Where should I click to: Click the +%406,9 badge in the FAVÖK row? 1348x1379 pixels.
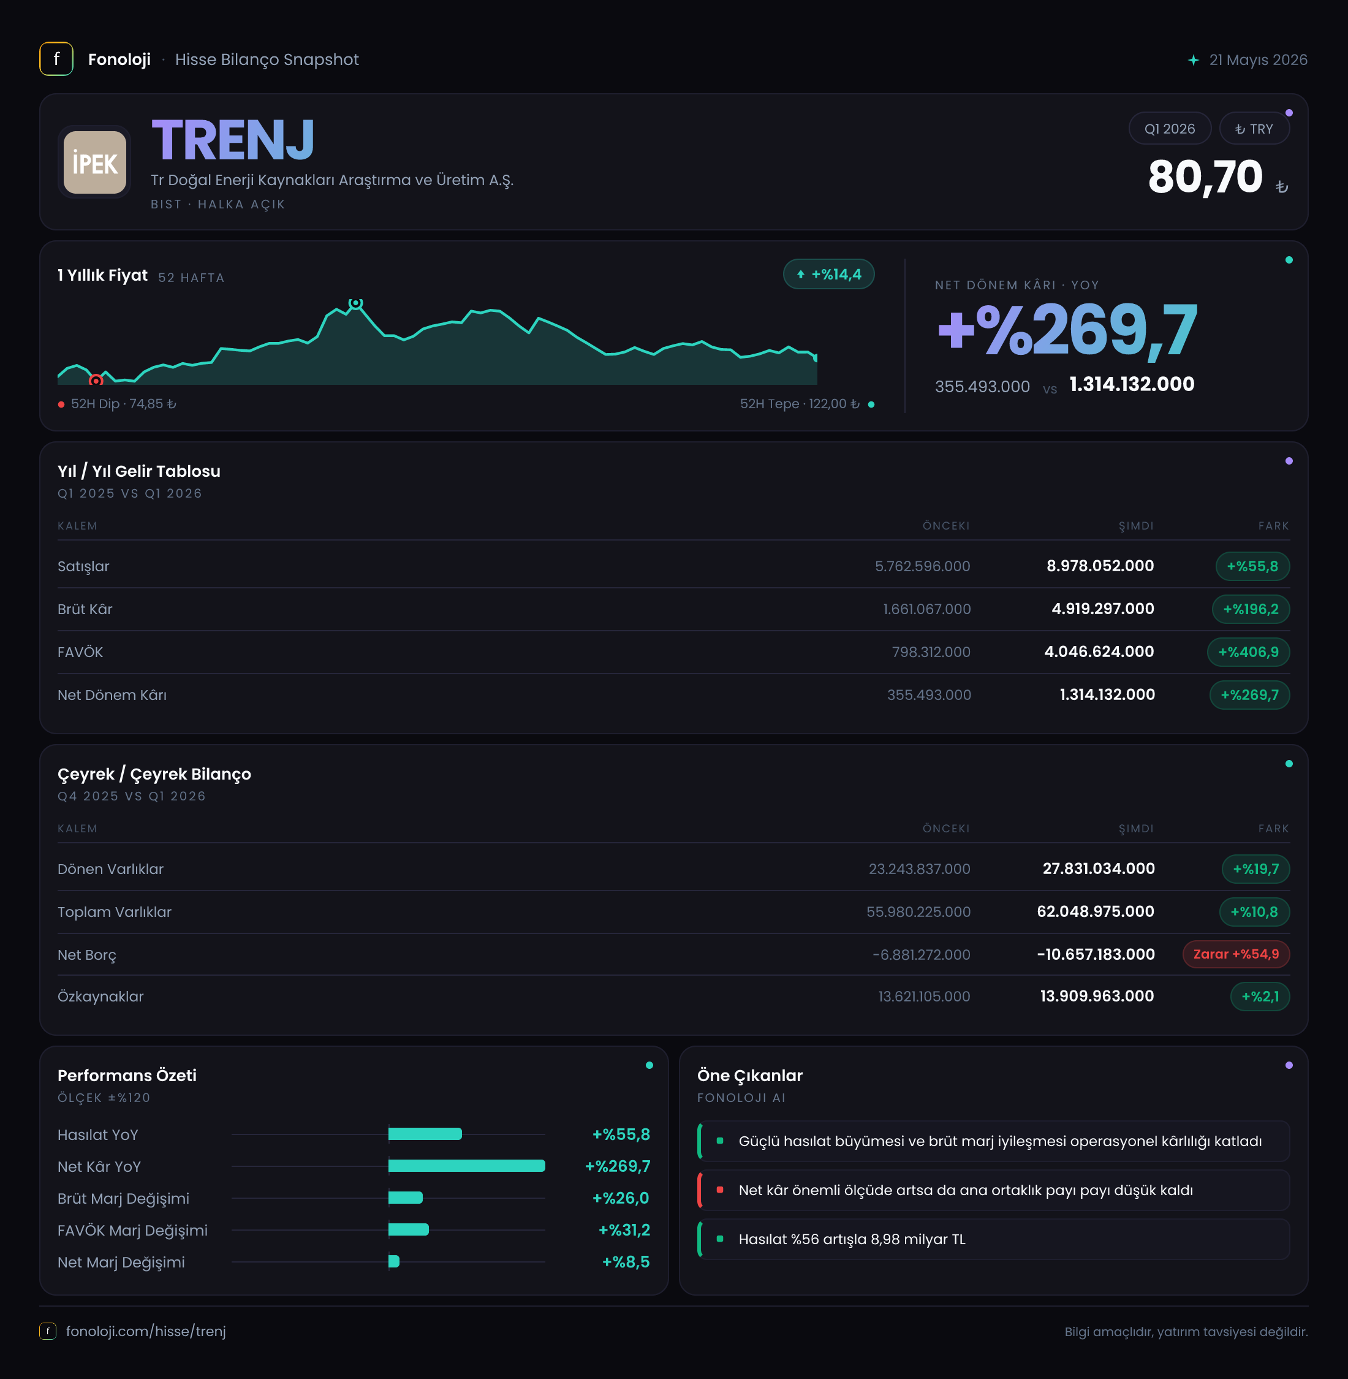coord(1248,652)
